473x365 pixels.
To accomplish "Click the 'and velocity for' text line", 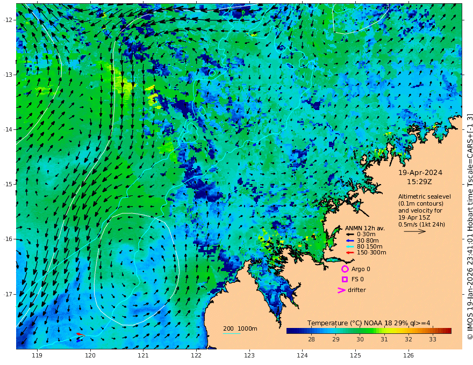I will 420,210.
